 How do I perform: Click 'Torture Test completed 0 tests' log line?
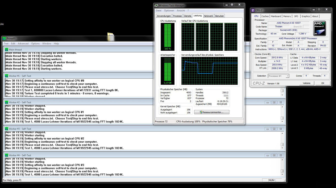[x=57, y=93]
